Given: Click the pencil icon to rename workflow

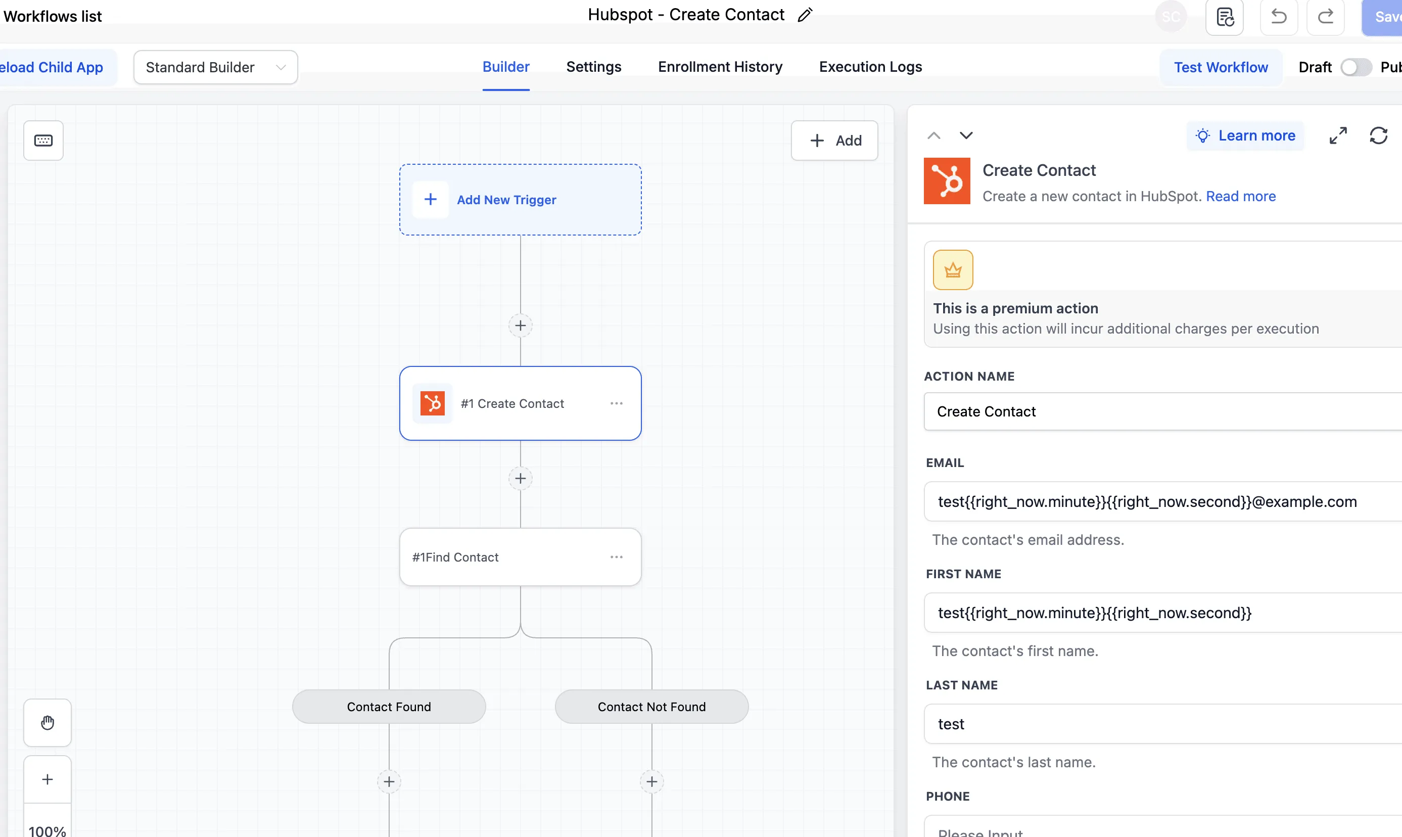Looking at the screenshot, I should [x=805, y=15].
